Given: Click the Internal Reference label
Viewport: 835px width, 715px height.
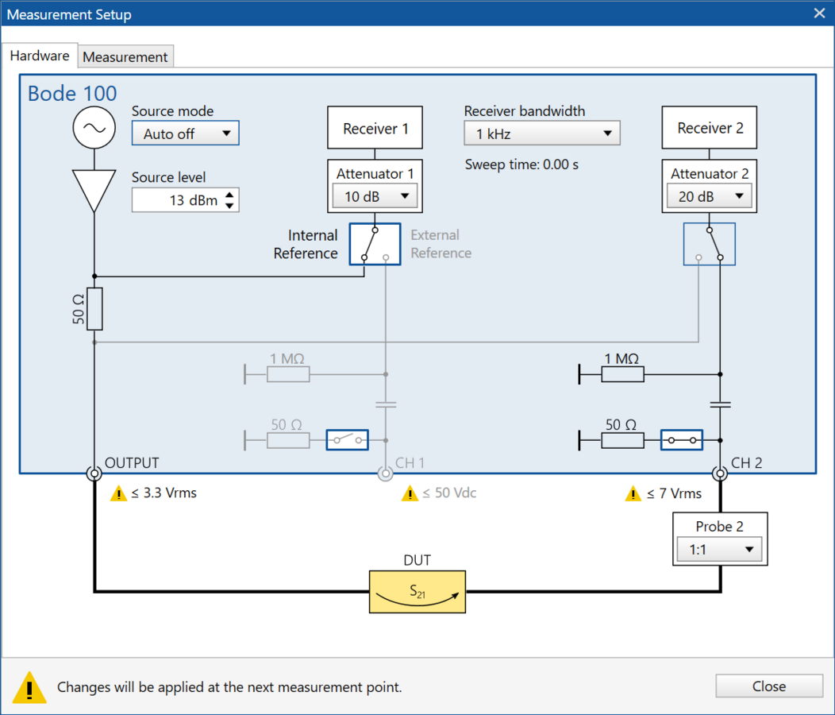Looking at the screenshot, I should tap(306, 244).
